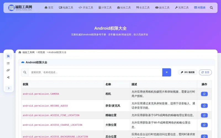Click the Wi-Fi coarse location description text
This screenshot has width=221, height=138.
tap(161, 125)
